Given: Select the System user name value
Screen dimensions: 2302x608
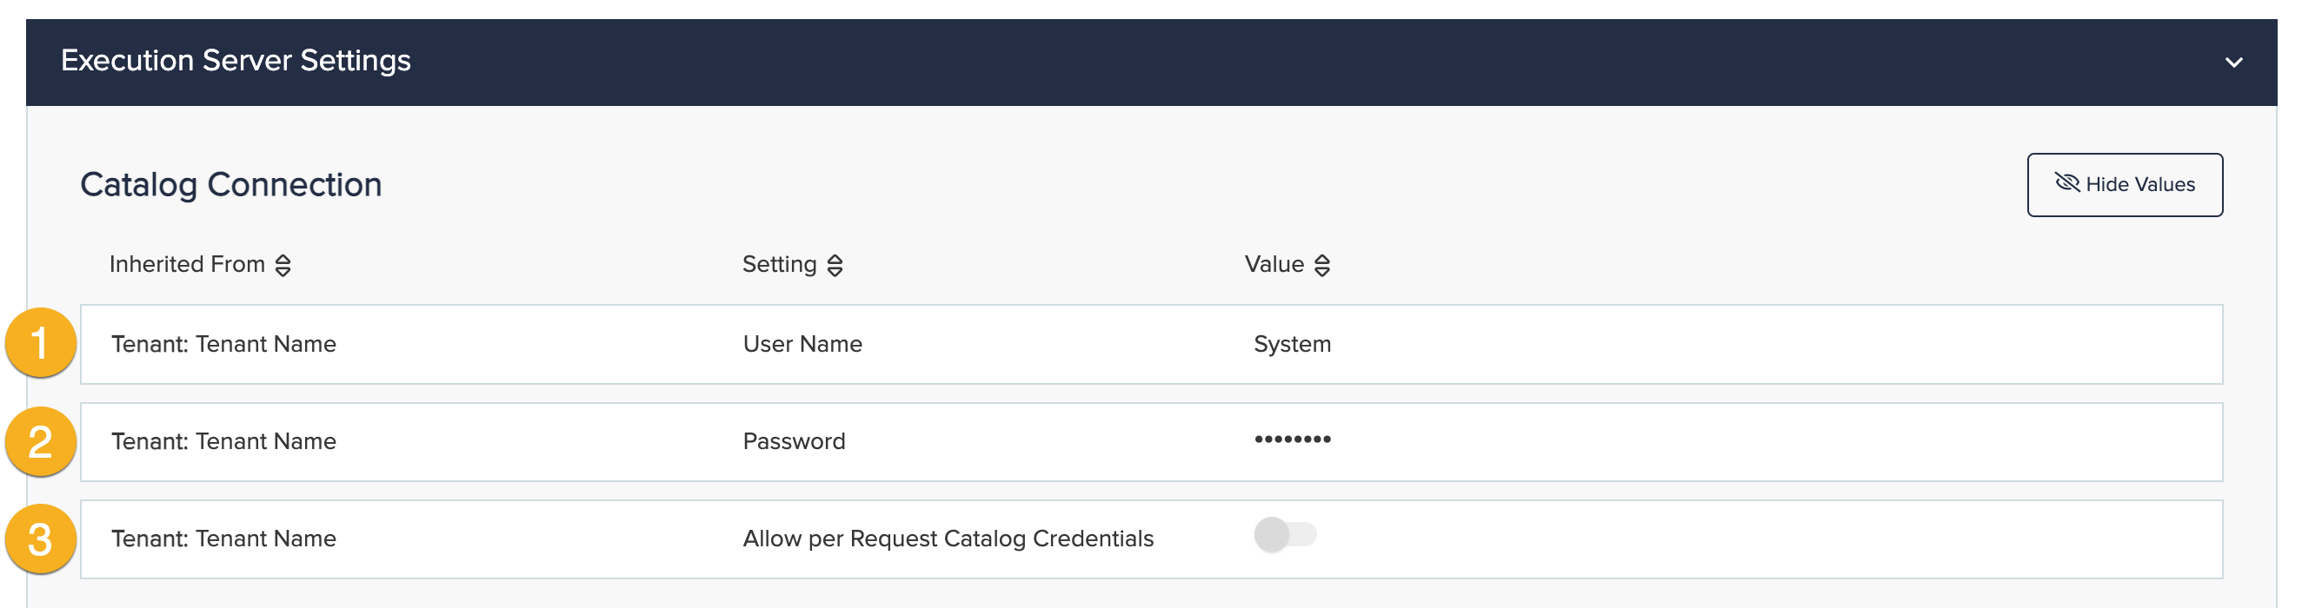Looking at the screenshot, I should coord(1291,345).
